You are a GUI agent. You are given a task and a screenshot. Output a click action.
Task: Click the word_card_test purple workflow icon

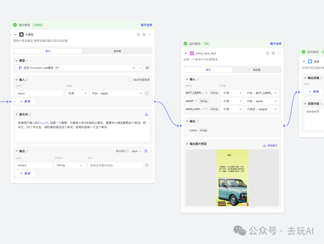coord(192,53)
